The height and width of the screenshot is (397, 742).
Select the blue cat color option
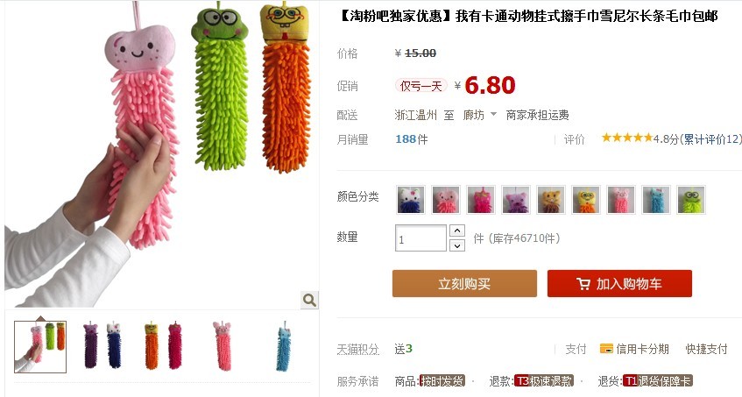pyautogui.click(x=656, y=200)
